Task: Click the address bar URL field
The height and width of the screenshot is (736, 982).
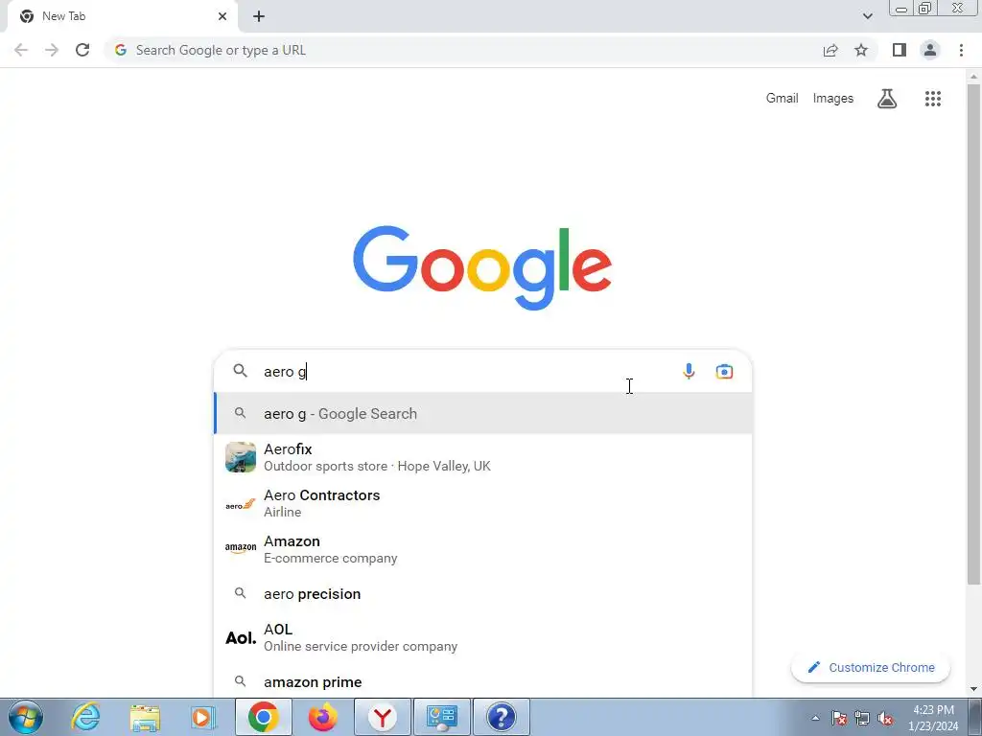Action: pyautogui.click(x=463, y=50)
